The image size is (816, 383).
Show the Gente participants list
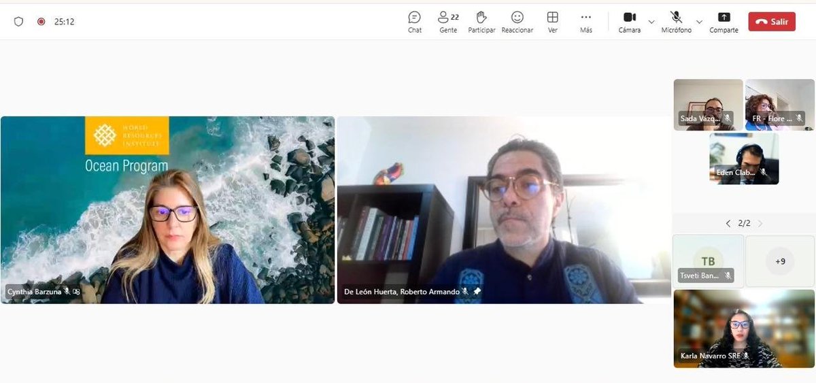point(448,22)
